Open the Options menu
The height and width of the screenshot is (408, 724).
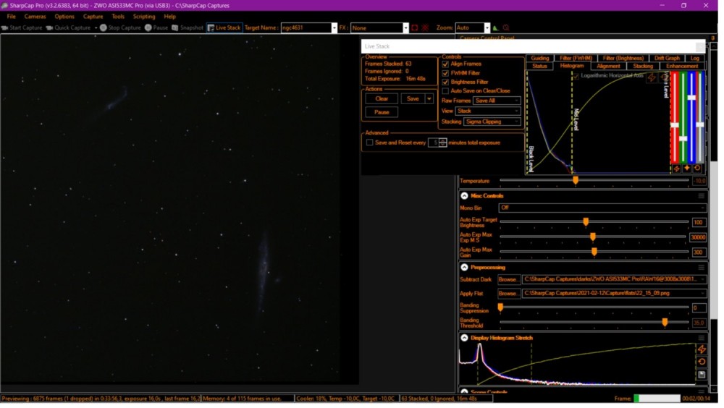[x=64, y=17]
